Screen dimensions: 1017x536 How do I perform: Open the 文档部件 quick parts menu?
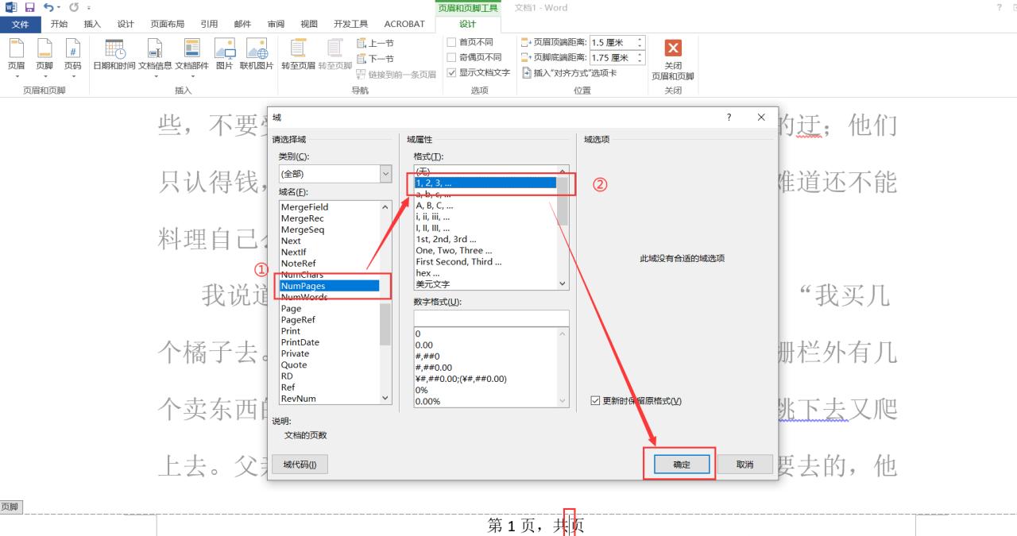tap(192, 58)
